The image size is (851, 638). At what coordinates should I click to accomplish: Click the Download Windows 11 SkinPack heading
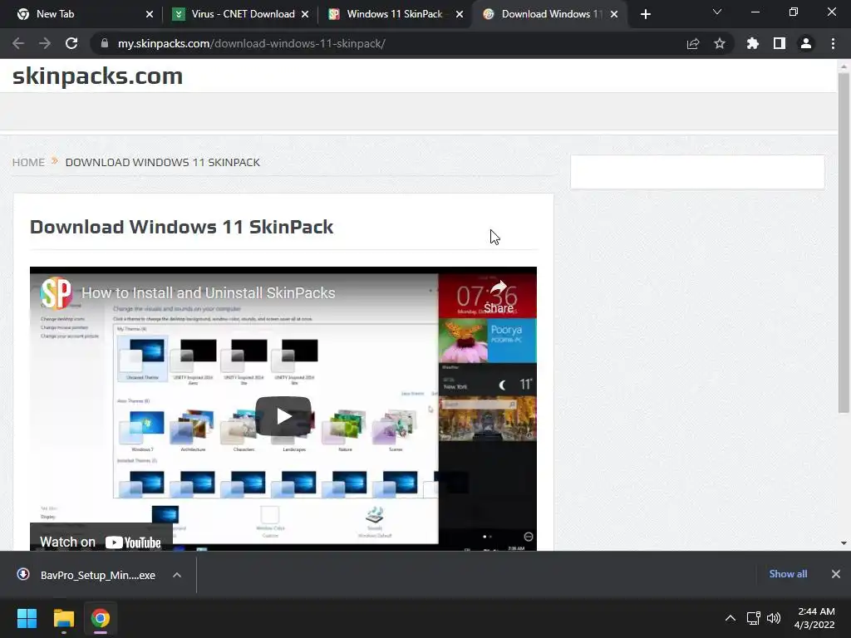point(182,227)
